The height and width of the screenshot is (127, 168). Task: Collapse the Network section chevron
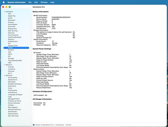4,65
